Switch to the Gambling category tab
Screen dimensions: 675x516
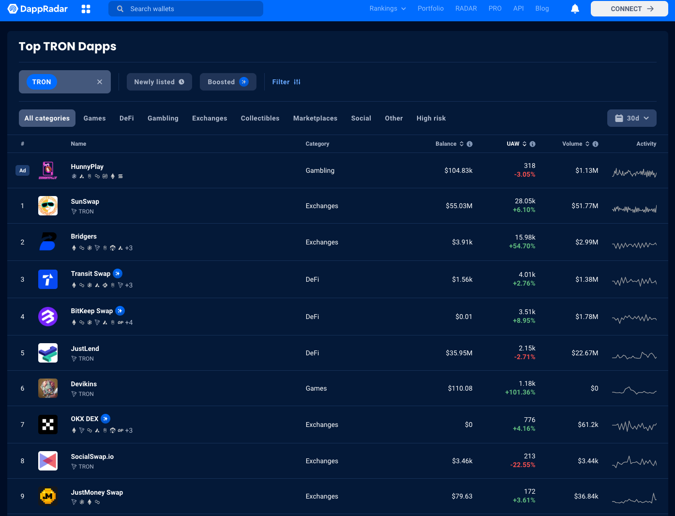[163, 118]
